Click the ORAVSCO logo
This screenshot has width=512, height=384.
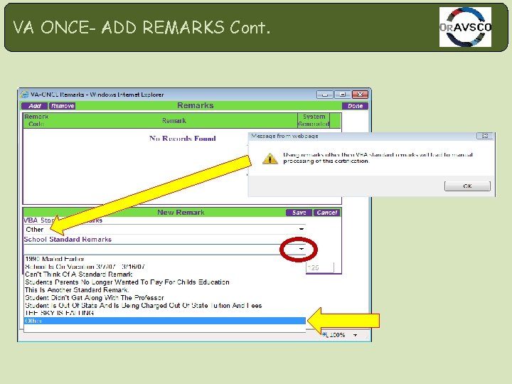(x=465, y=27)
